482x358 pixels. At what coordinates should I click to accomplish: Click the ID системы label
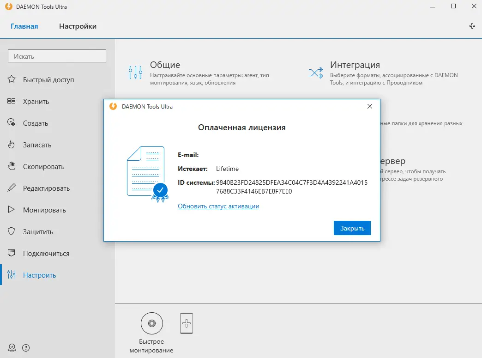[x=196, y=182]
